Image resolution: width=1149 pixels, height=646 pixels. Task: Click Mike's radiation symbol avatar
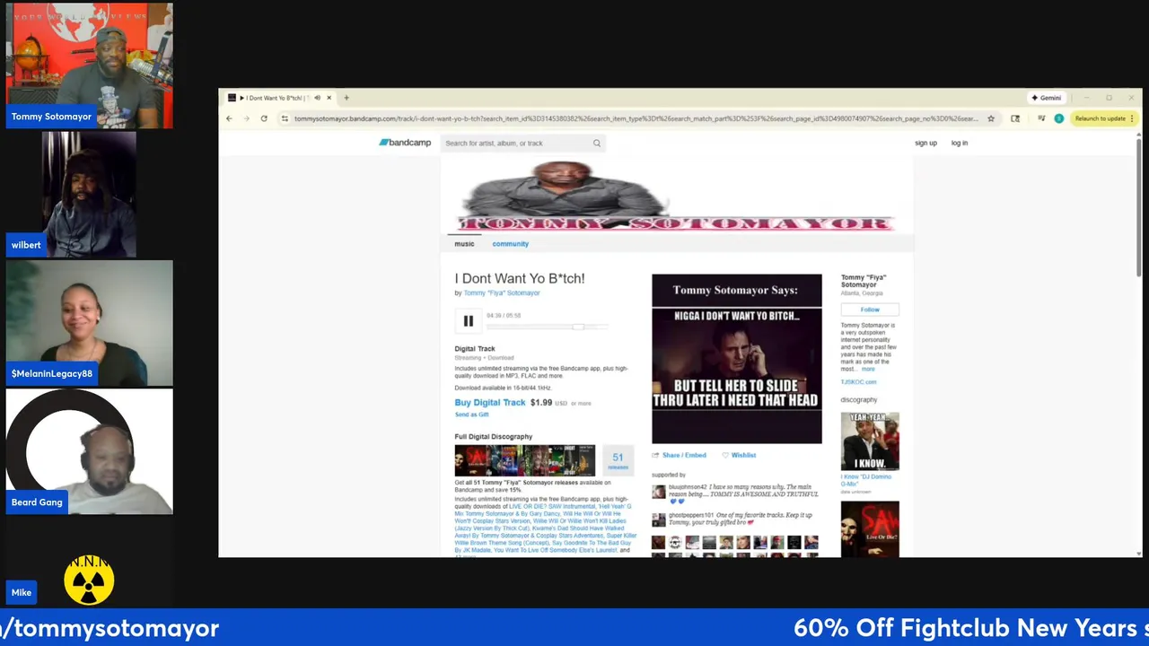tap(89, 581)
